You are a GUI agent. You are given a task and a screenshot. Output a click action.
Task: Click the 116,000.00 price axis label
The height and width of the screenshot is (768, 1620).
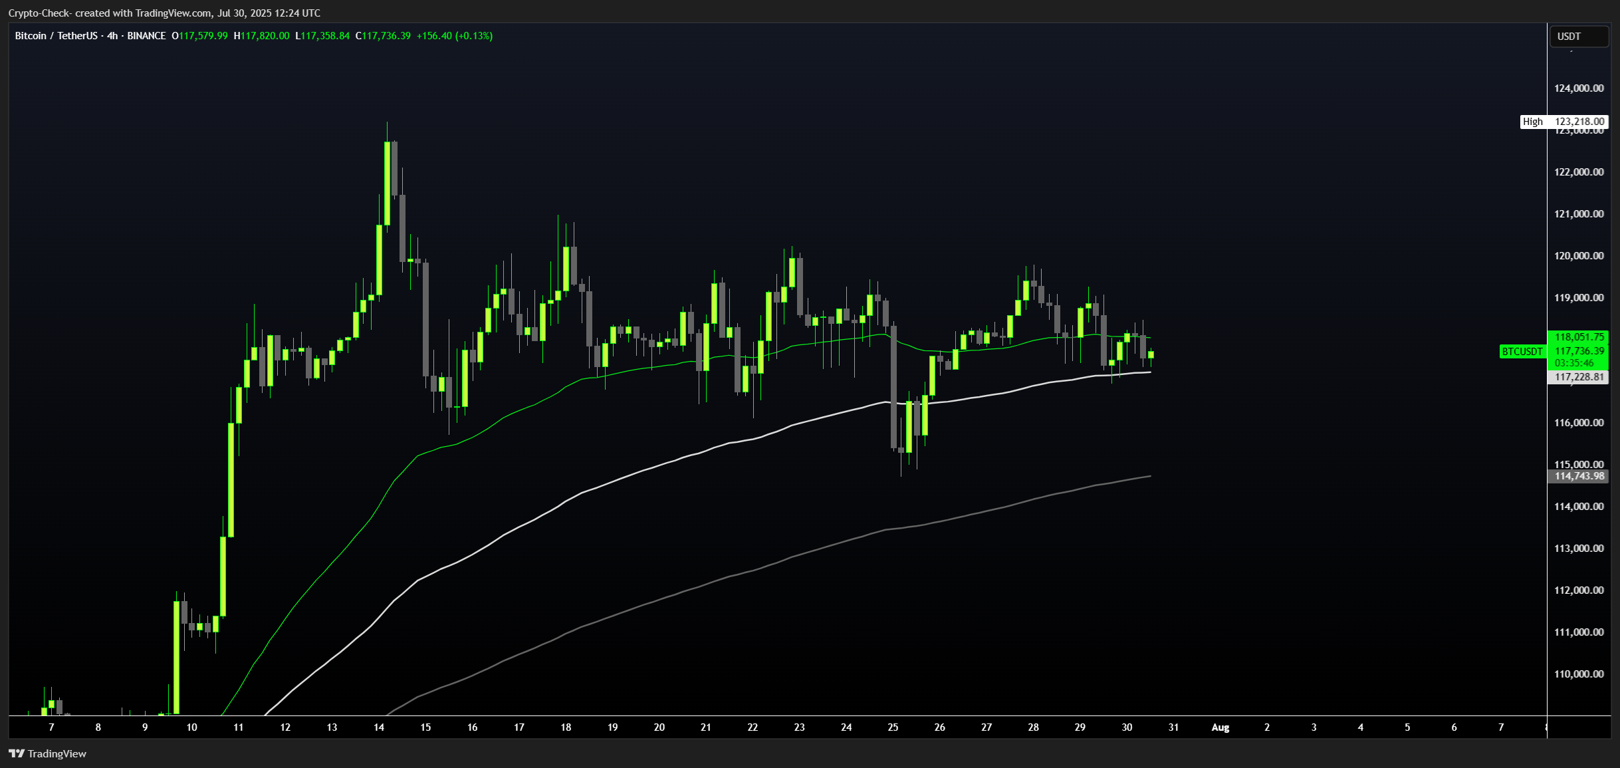coord(1579,423)
